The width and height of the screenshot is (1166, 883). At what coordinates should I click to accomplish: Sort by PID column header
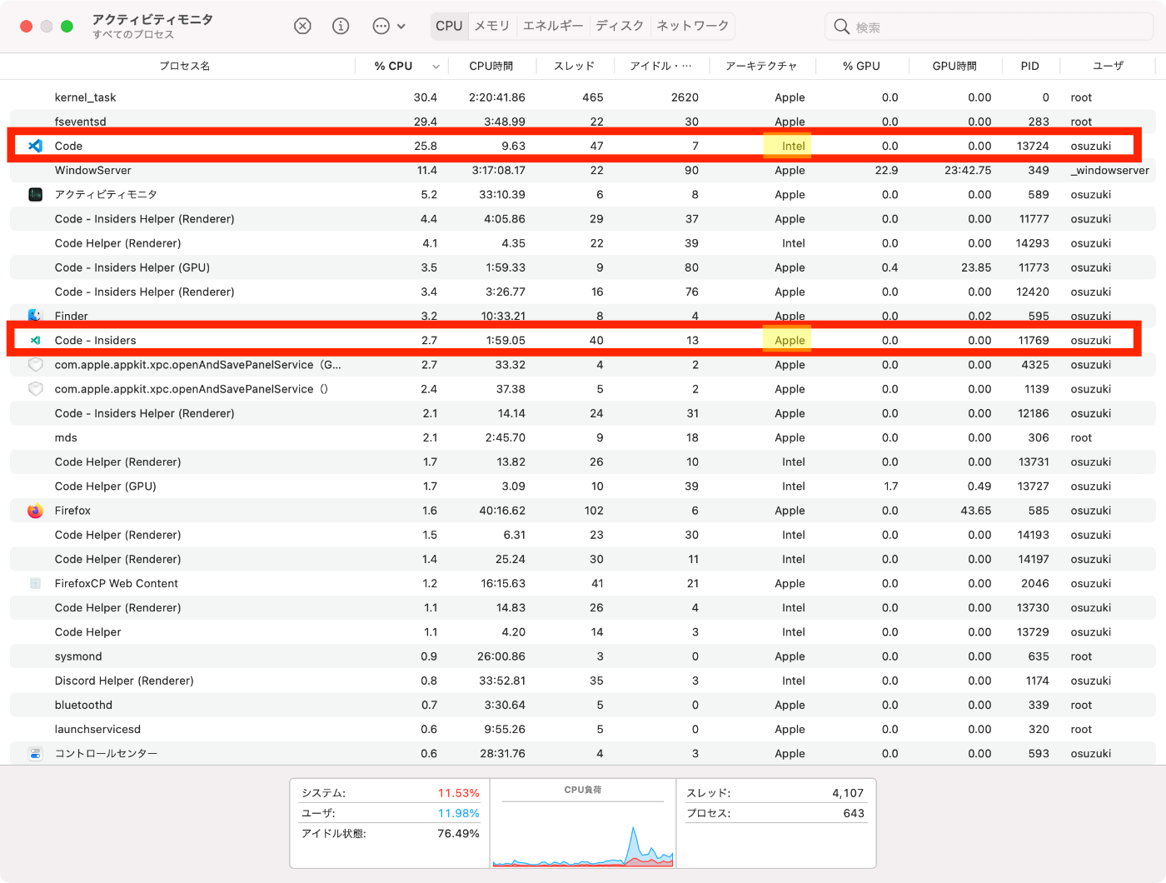[x=1030, y=66]
